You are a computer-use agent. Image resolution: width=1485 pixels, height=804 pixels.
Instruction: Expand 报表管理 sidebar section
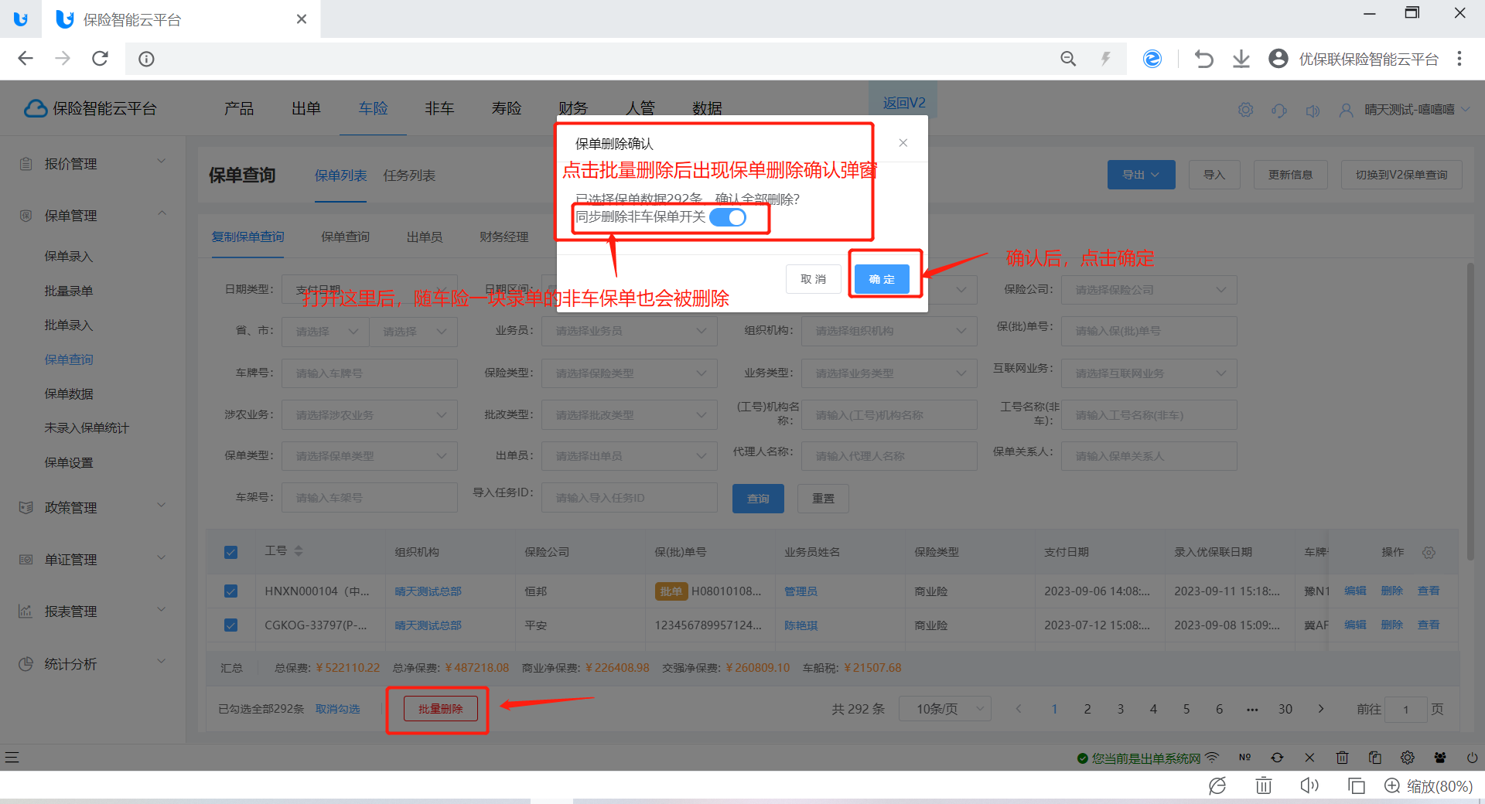[93, 611]
